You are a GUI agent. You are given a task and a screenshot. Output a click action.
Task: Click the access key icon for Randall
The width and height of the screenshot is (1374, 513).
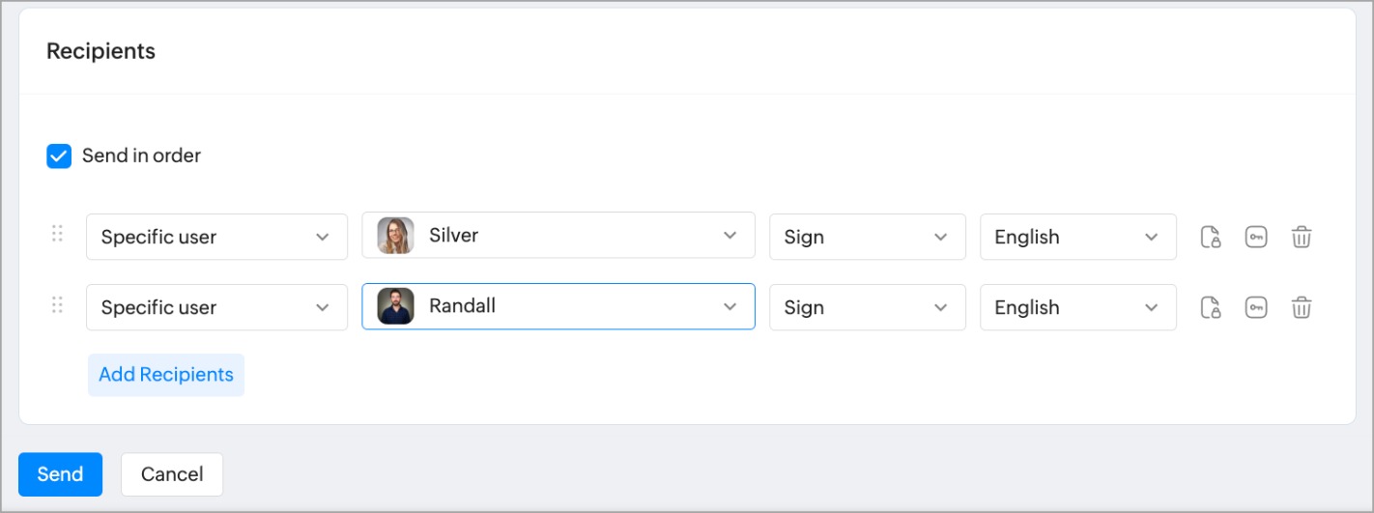(x=1255, y=307)
